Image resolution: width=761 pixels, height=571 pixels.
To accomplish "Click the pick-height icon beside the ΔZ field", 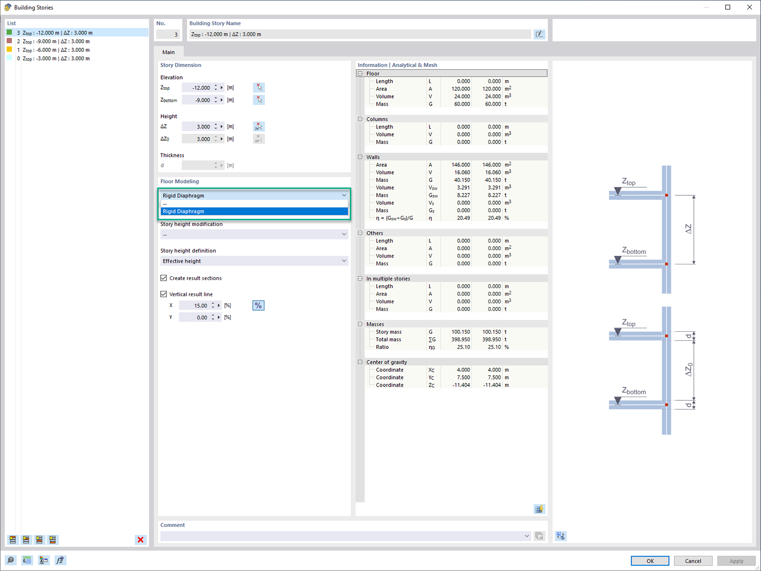I will point(259,126).
